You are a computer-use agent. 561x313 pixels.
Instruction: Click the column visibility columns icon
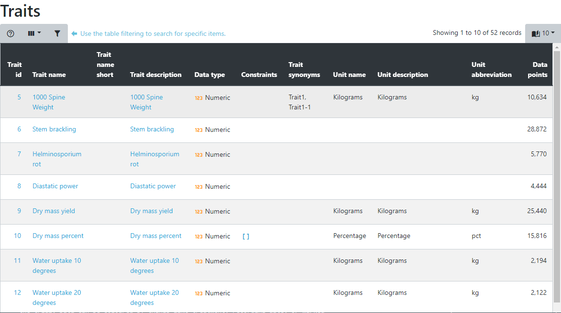[32, 33]
